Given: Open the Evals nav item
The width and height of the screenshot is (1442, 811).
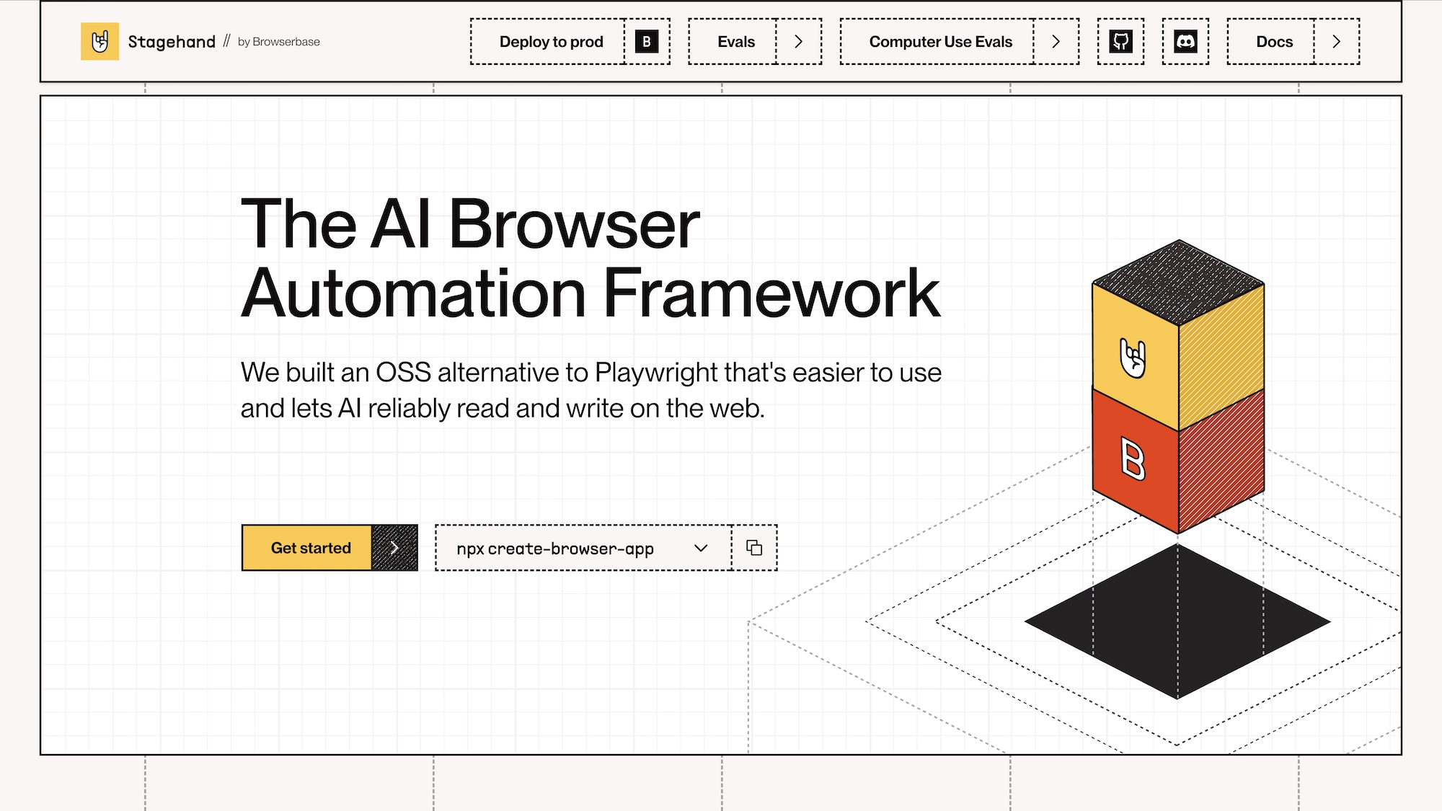Looking at the screenshot, I should pos(735,42).
